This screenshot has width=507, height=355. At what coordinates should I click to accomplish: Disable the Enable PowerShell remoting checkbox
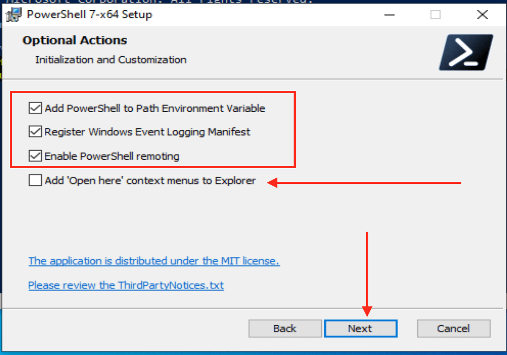(34, 156)
